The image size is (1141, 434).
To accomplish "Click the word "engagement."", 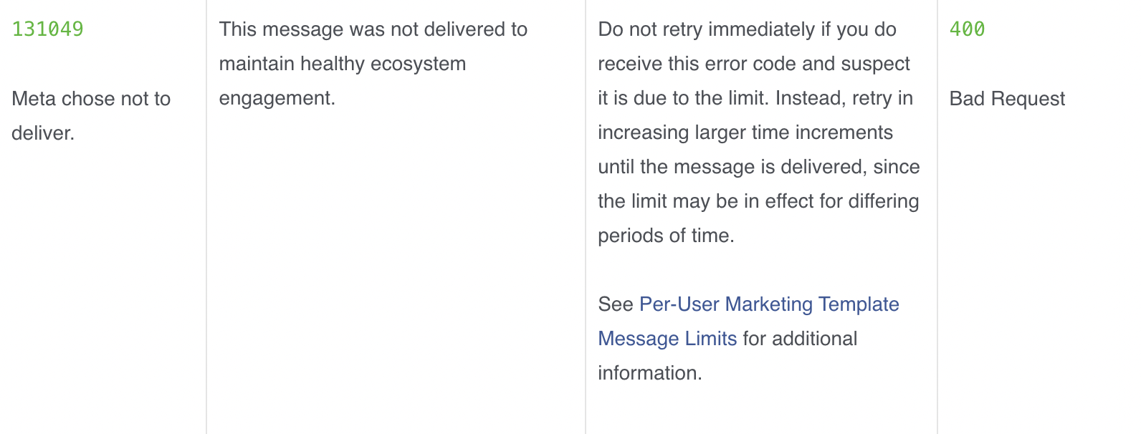I will [x=277, y=98].
